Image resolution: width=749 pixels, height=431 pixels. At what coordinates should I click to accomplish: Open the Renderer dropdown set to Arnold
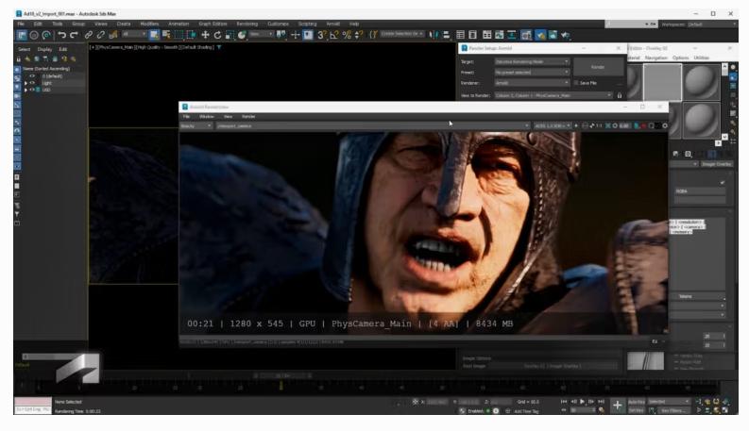pyautogui.click(x=532, y=82)
